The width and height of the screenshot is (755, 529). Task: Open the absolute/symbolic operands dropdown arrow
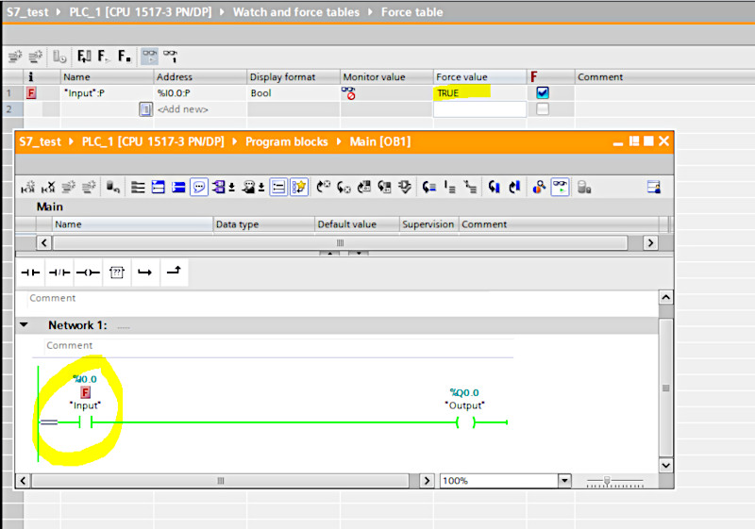[232, 187]
